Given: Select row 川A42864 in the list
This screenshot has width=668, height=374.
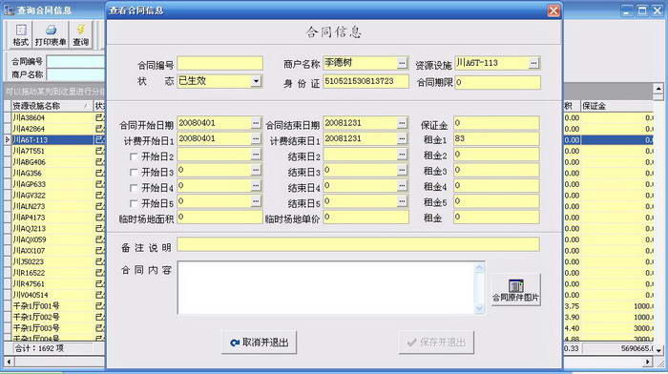Looking at the screenshot, I should click(52, 129).
